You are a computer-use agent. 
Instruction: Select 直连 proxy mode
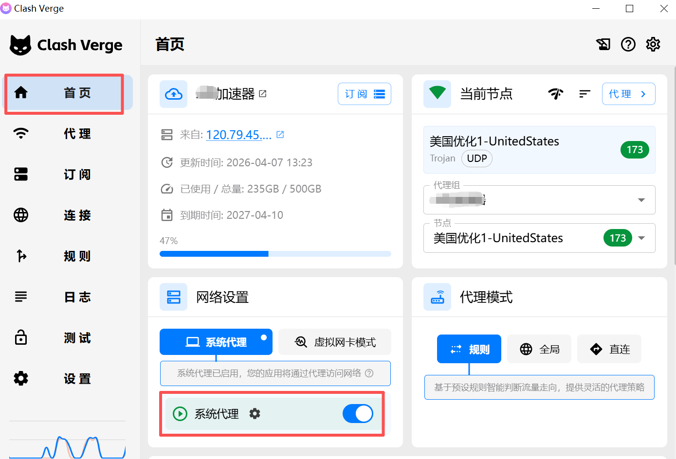[609, 349]
